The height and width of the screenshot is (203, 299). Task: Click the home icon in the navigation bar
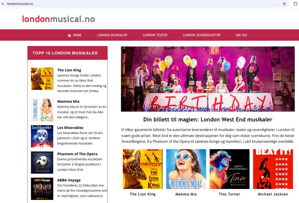point(69,35)
